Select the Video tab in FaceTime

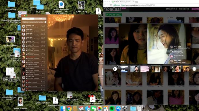coord(28,19)
